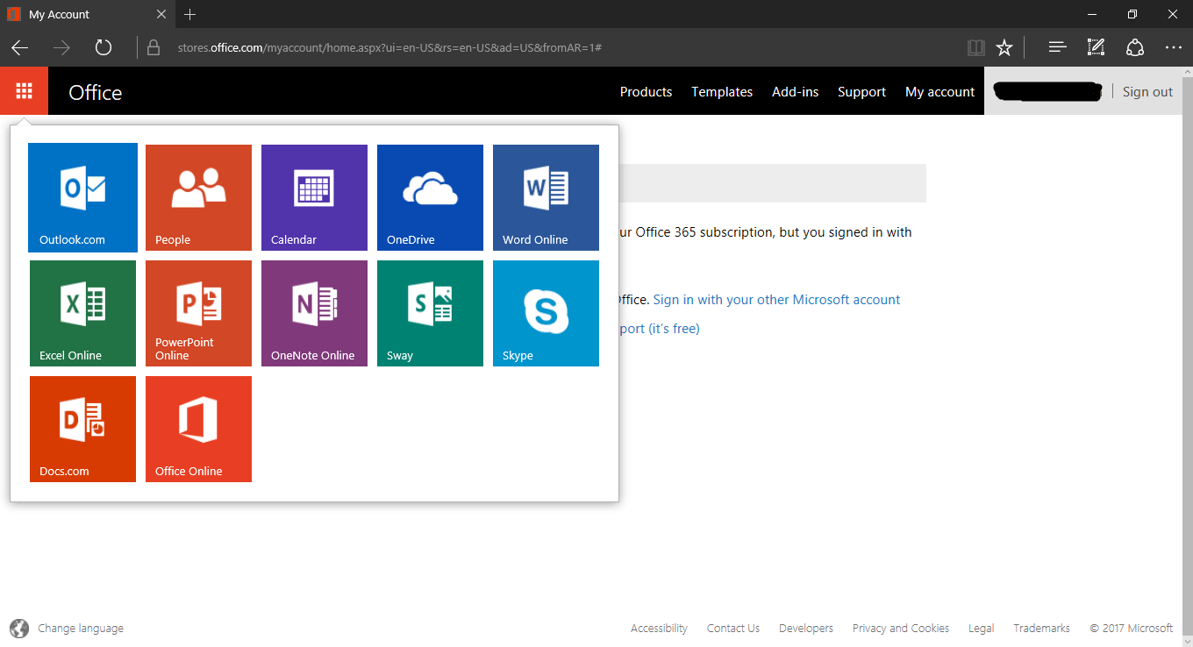The width and height of the screenshot is (1193, 647).
Task: Open Support in the top navigation
Action: coord(861,91)
